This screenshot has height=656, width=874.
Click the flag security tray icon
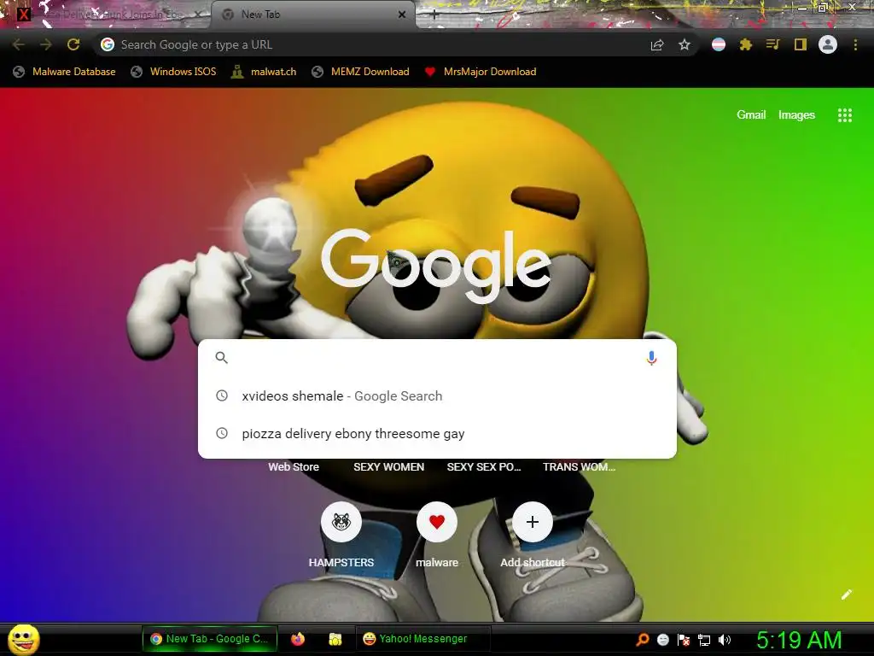tap(684, 640)
